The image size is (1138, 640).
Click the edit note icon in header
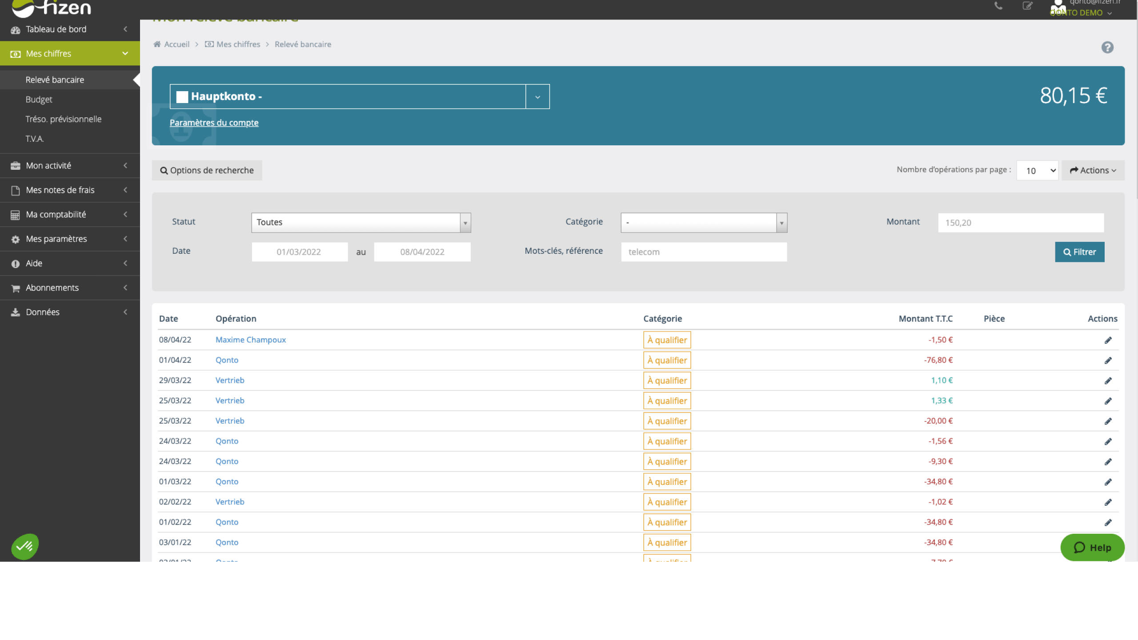(1027, 6)
